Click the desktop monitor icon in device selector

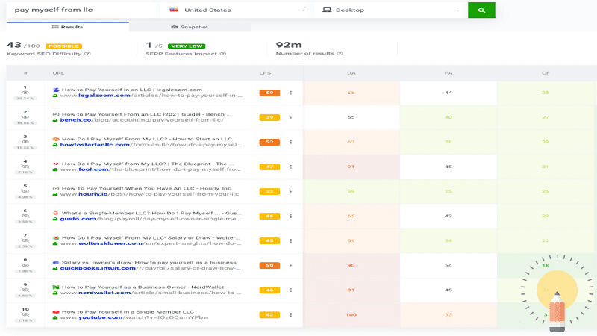click(x=327, y=10)
